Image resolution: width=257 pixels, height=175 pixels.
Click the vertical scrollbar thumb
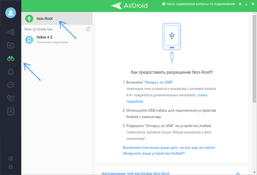pos(254,59)
